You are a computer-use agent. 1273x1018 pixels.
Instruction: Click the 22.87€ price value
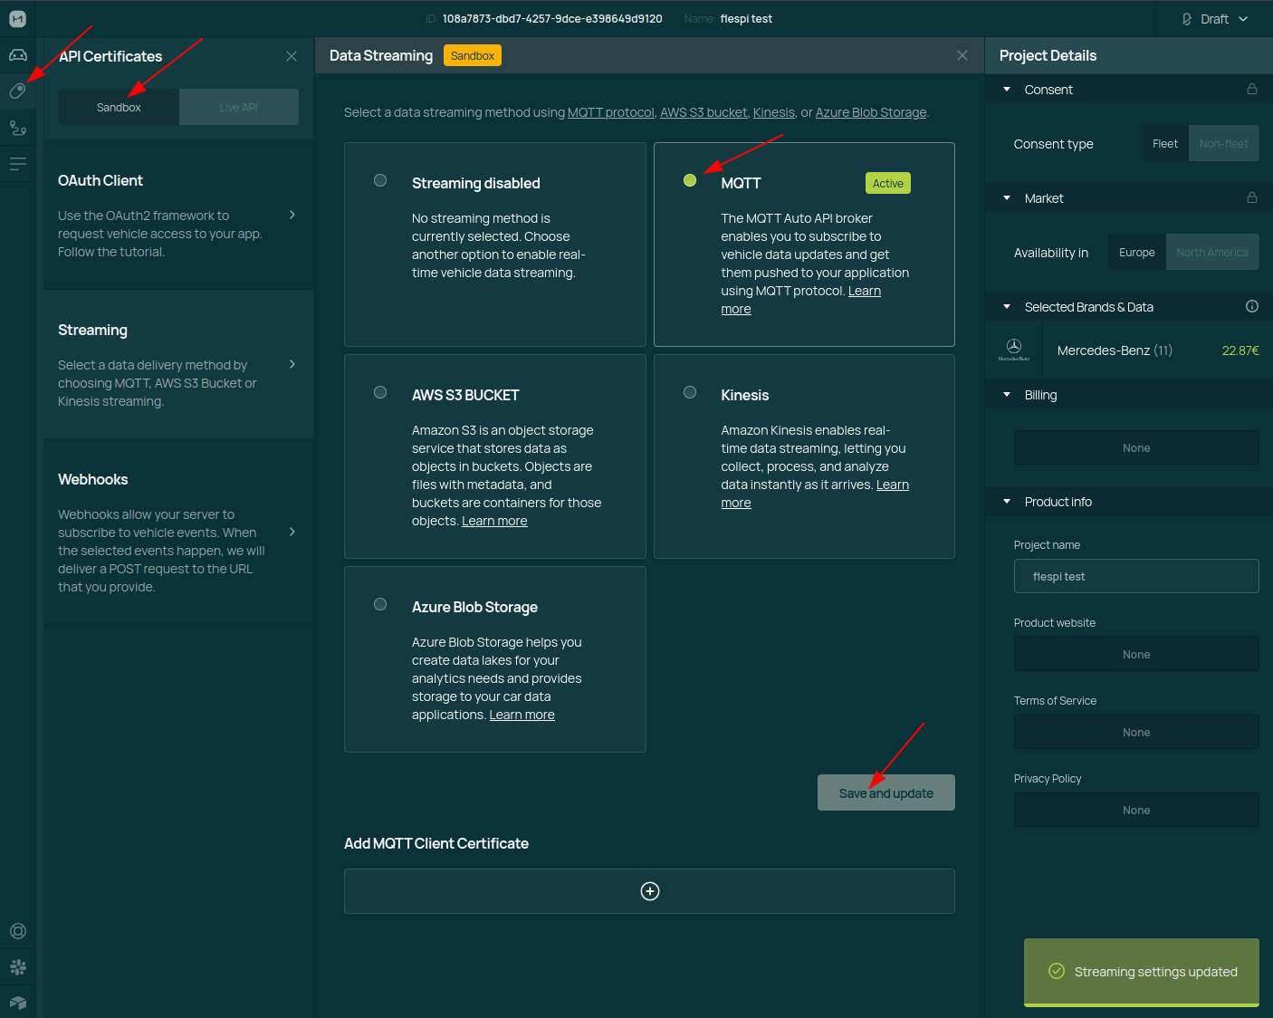1240,351
